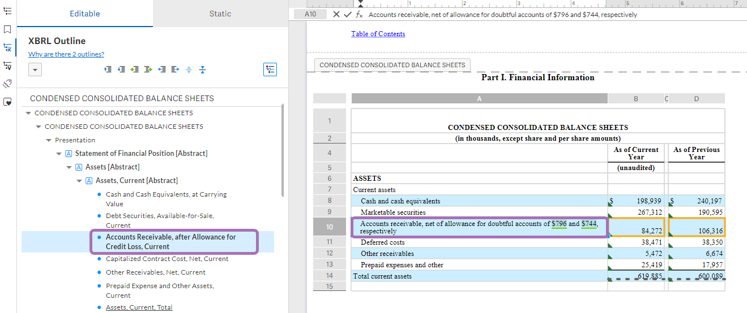Open 'Why are there 2 outlines?' link
This screenshot has height=313, width=747.
pyautogui.click(x=66, y=54)
